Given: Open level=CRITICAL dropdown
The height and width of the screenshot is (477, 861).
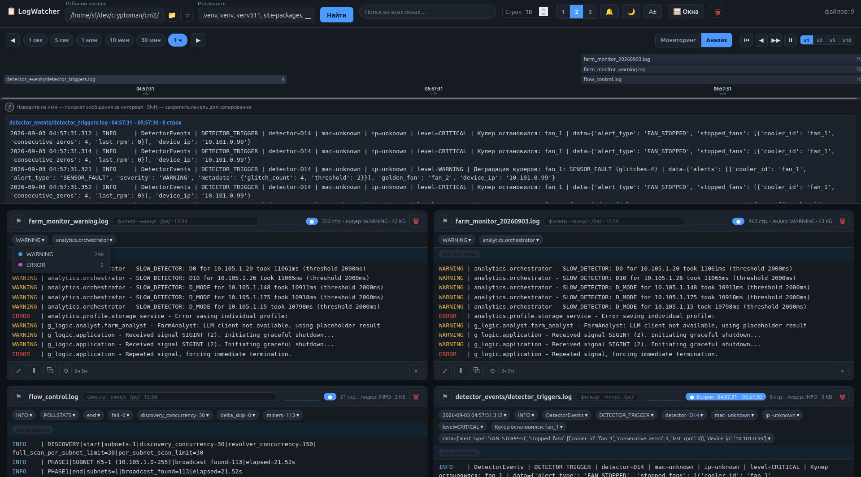Looking at the screenshot, I should pyautogui.click(x=463, y=427).
